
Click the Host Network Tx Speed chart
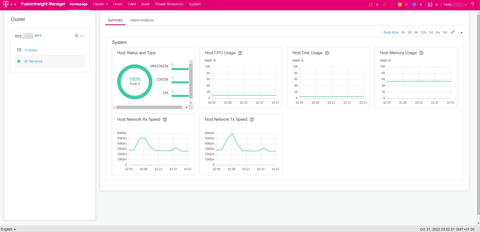(x=246, y=149)
